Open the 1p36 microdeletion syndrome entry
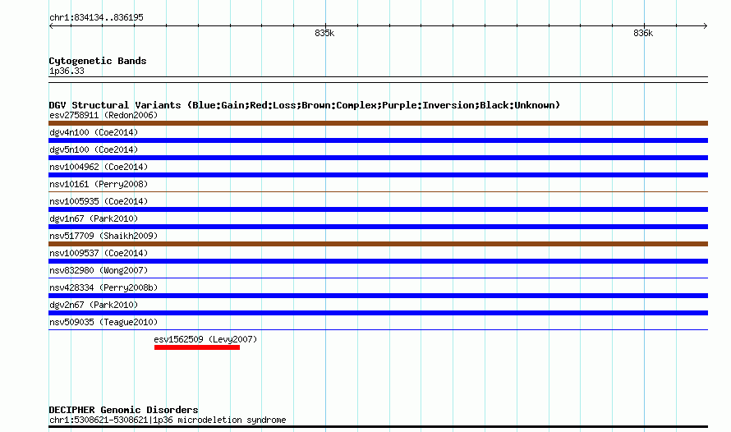The height and width of the screenshot is (432, 731). tap(168, 420)
